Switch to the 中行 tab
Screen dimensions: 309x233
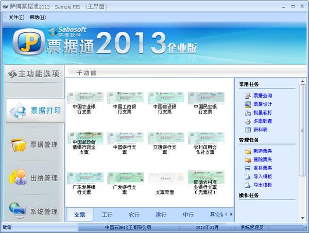[188, 214]
